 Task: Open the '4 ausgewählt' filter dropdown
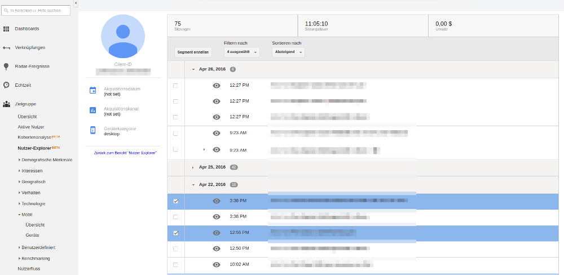click(242, 52)
